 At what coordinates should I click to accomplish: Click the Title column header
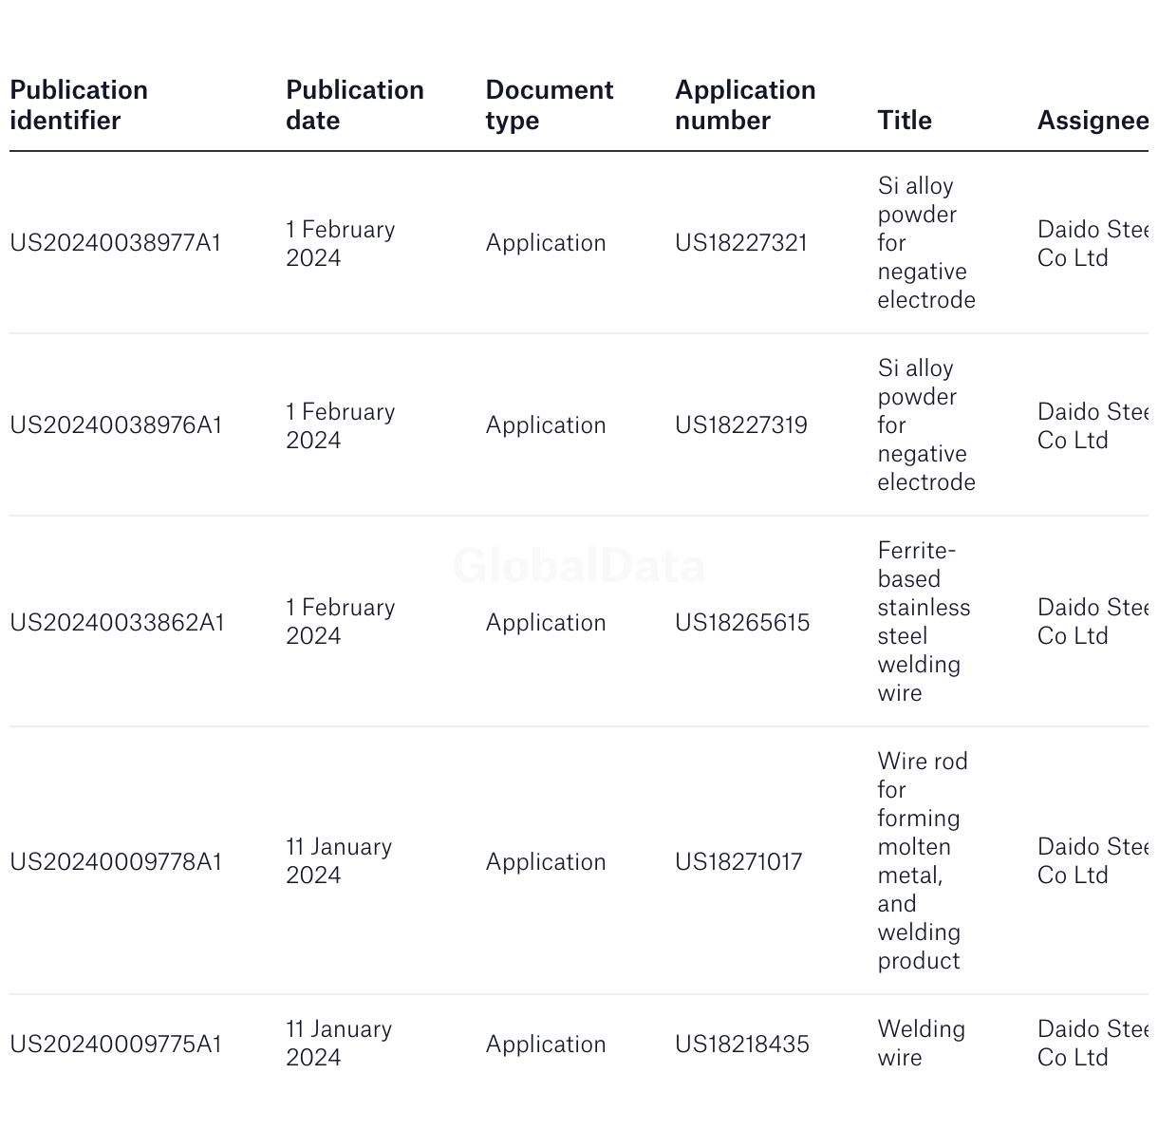point(905,120)
